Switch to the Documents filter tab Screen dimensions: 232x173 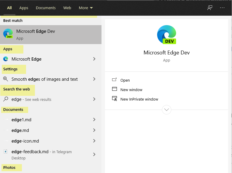click(x=46, y=8)
